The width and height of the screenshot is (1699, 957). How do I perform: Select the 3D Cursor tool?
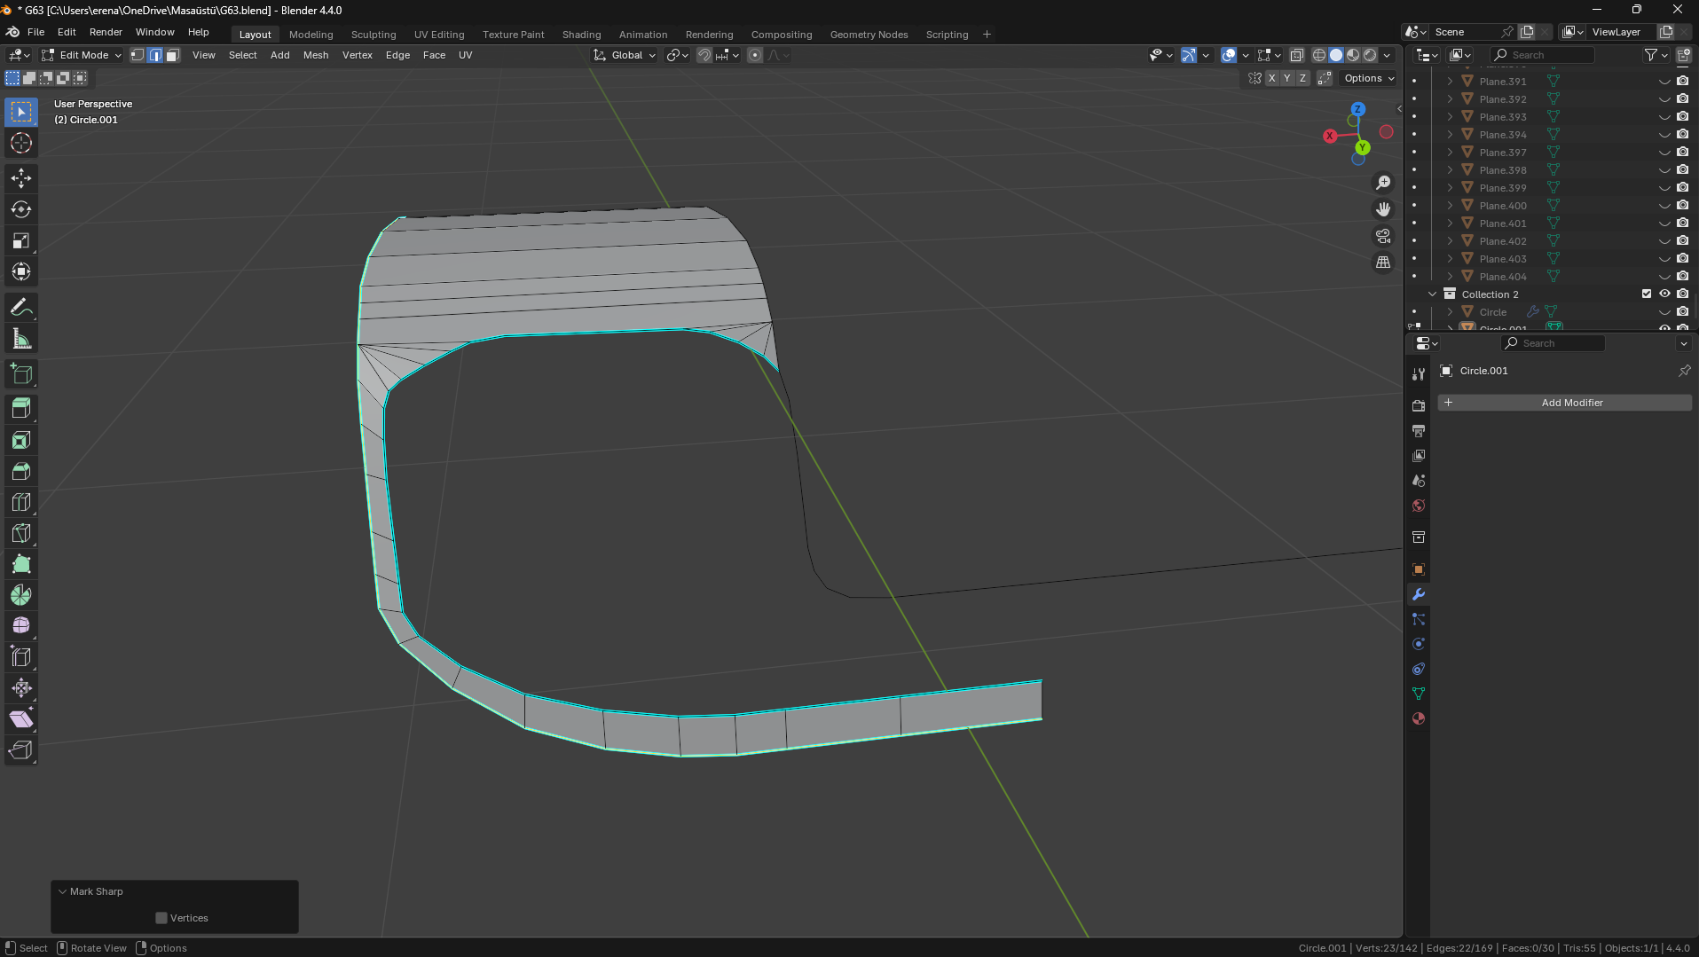[21, 143]
